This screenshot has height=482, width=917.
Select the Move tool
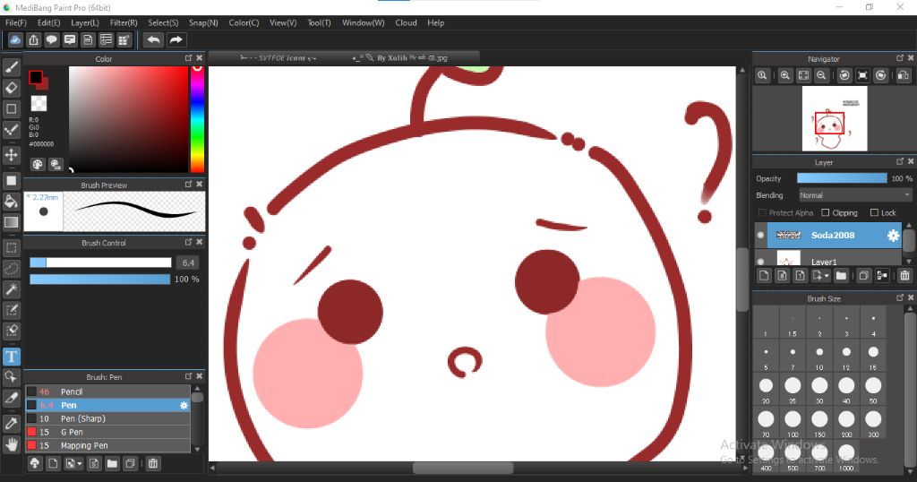point(11,155)
